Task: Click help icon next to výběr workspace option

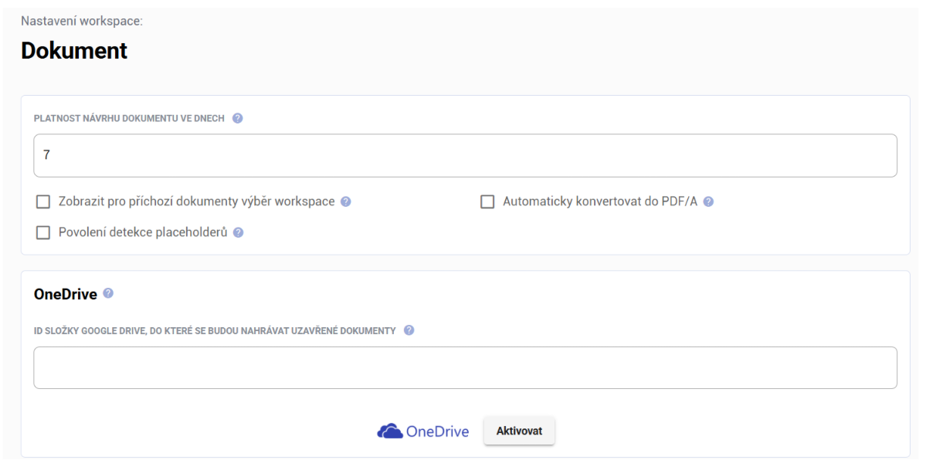Action: point(346,201)
